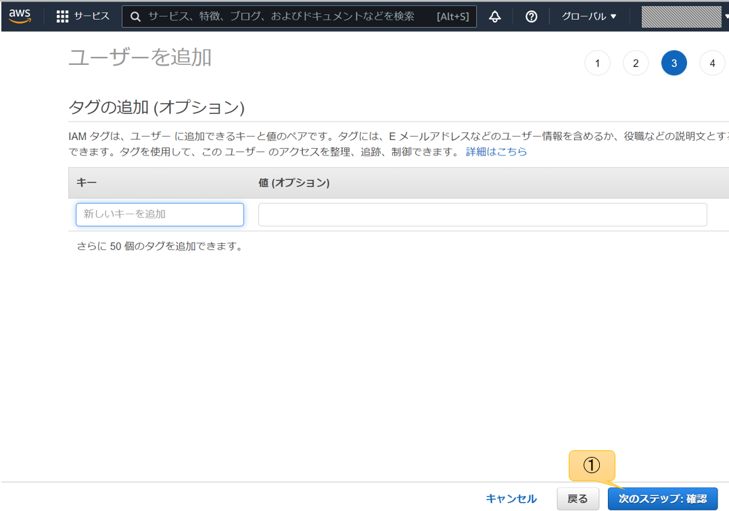Screen dimensions: 729x511
Task: Click the 新しいキーを追加 input field
Action: [x=160, y=214]
